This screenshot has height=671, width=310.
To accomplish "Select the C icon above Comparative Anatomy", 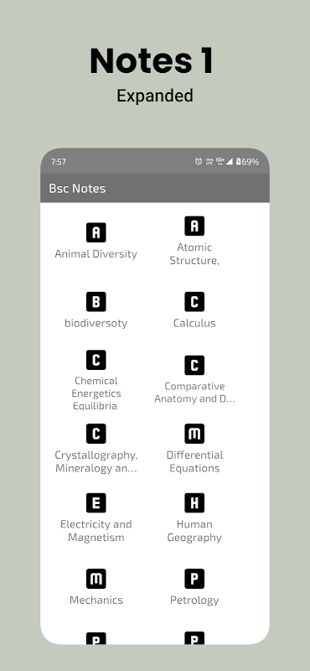I will coord(194,365).
